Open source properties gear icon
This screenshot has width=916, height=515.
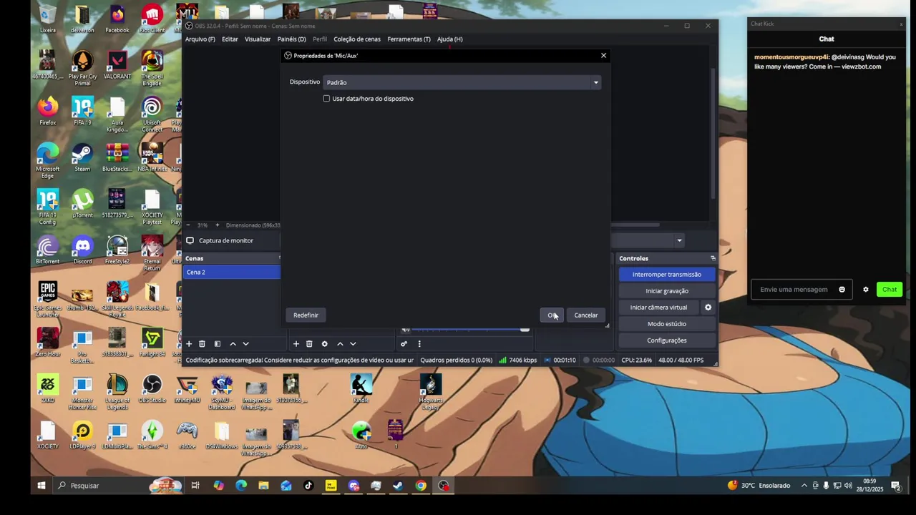coord(324,344)
